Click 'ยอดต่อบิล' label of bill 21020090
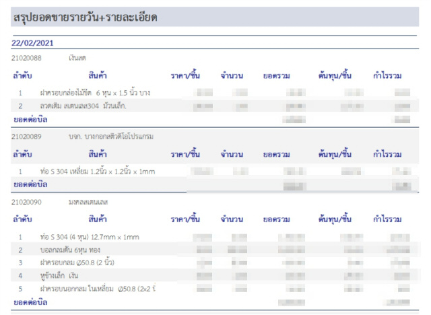 (x=30, y=302)
